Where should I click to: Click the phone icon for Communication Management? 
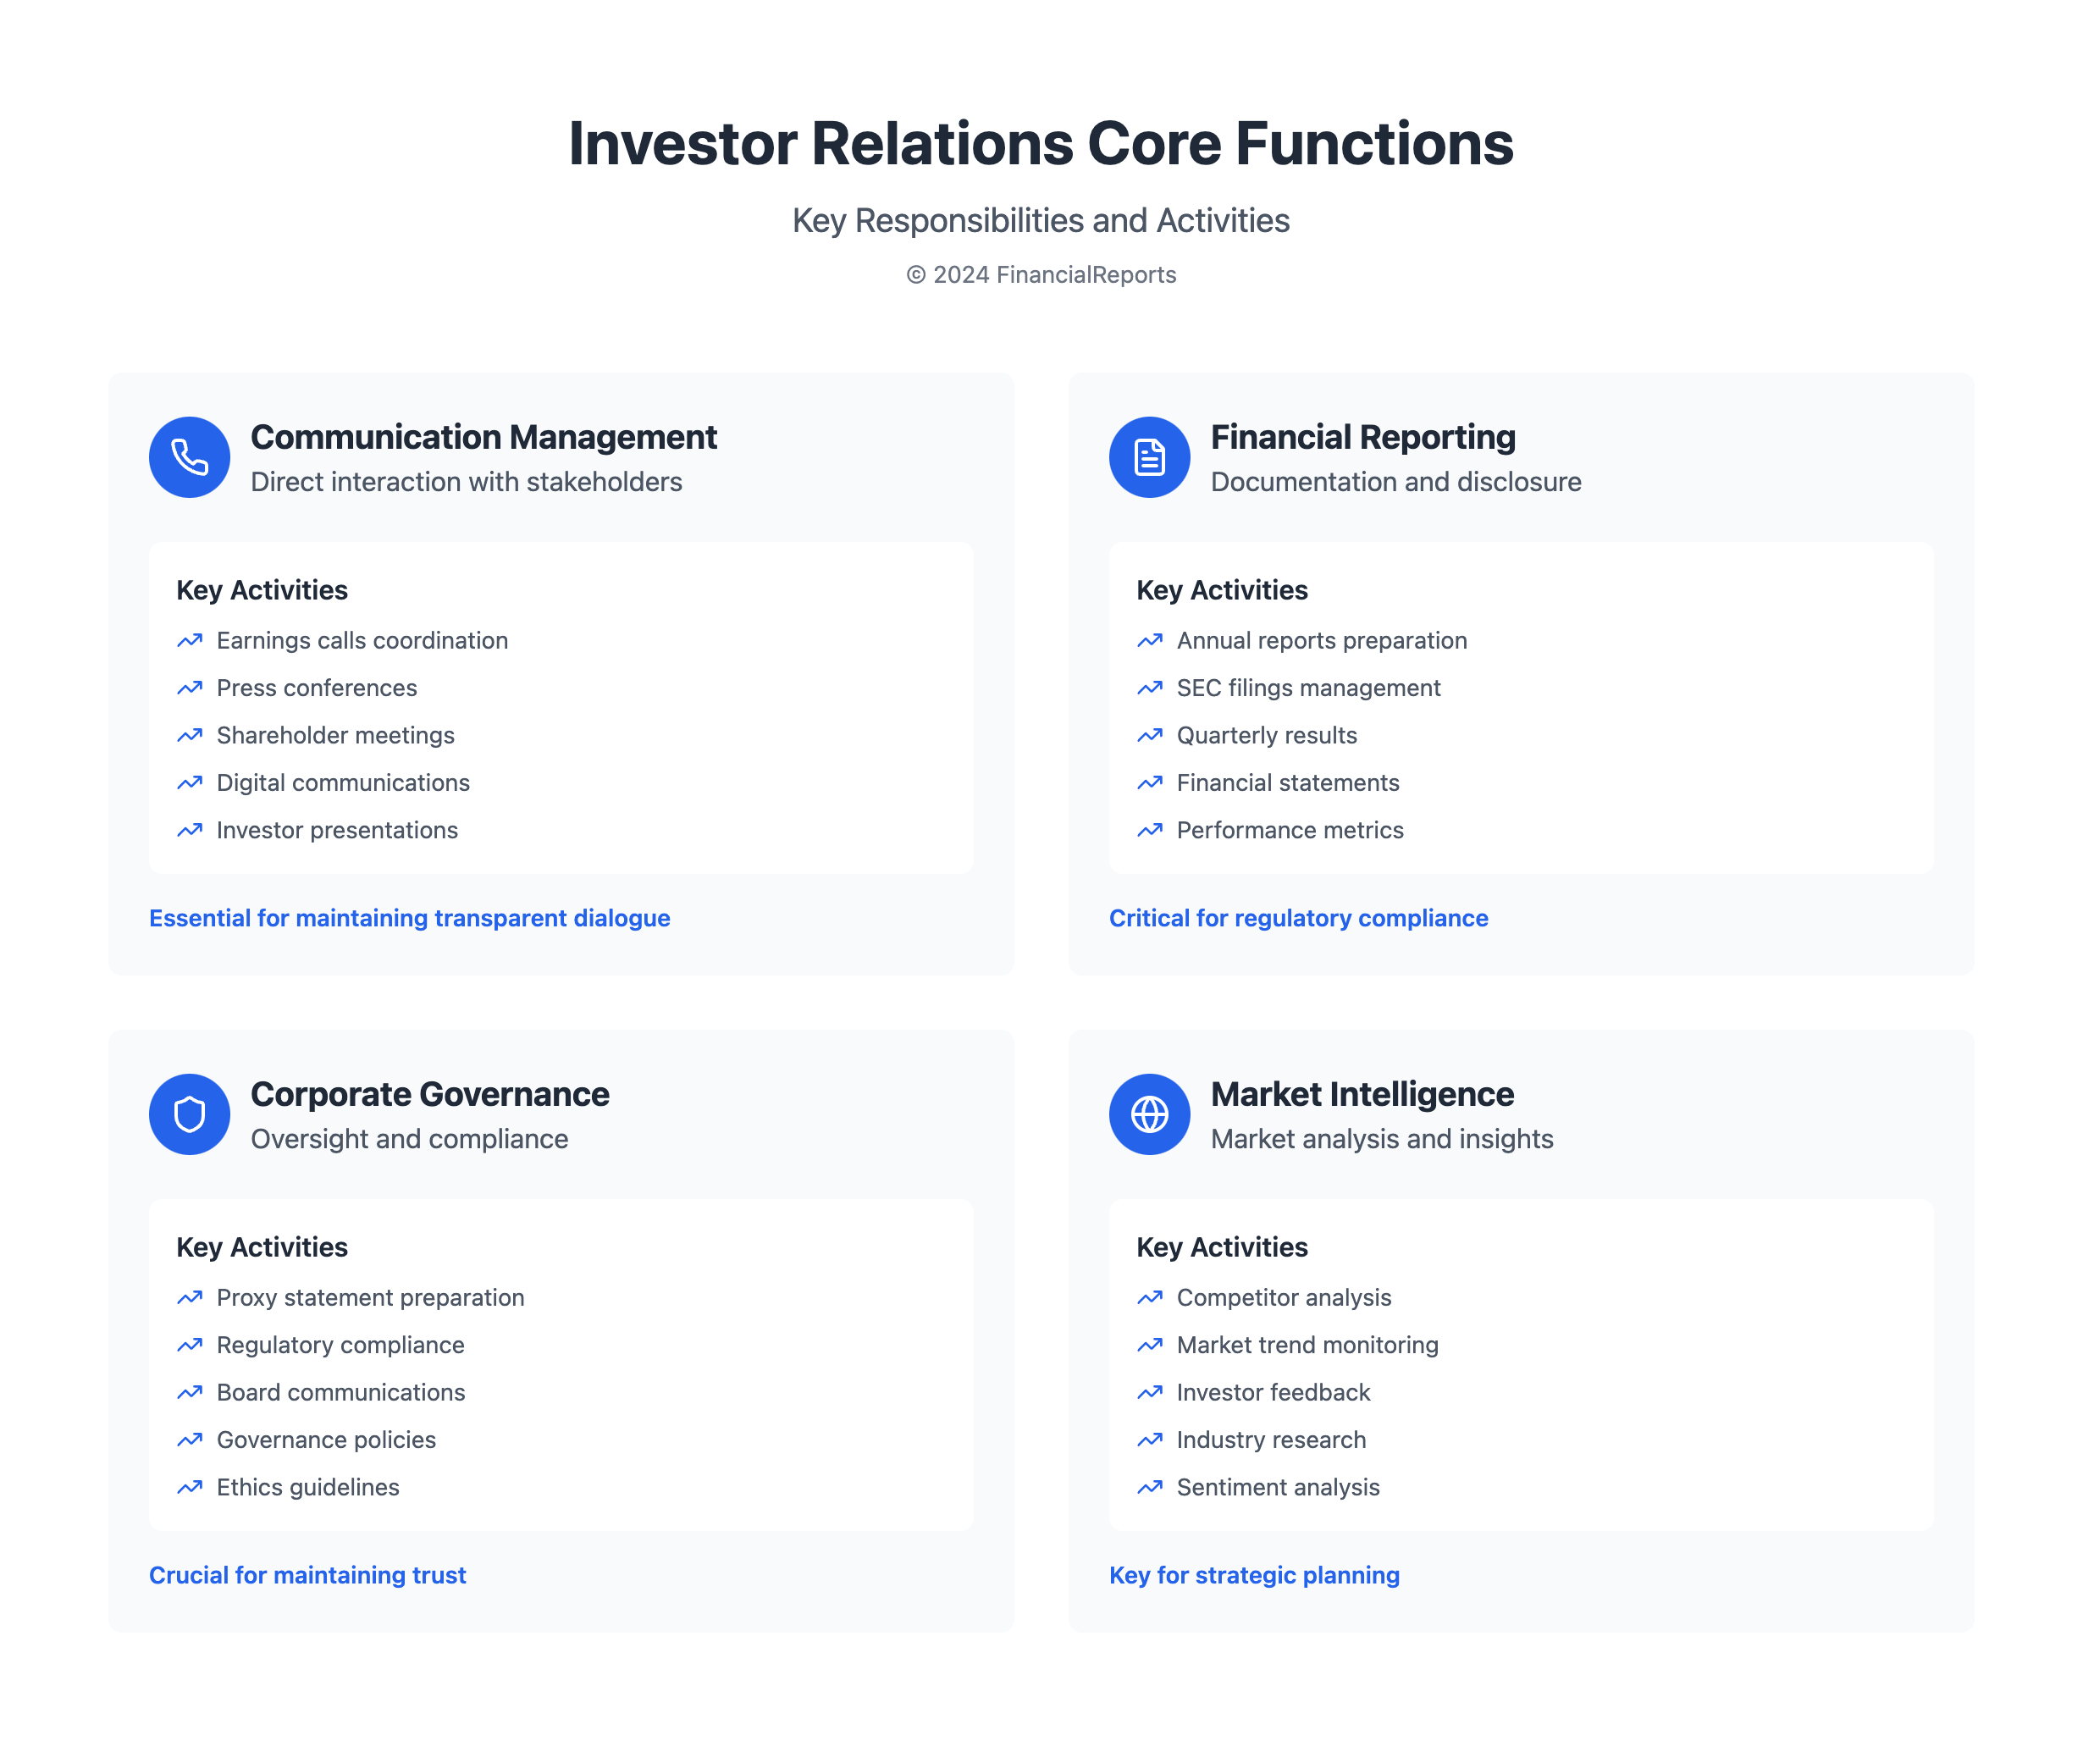click(x=190, y=457)
